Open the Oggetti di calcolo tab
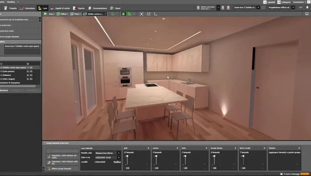 60,8
